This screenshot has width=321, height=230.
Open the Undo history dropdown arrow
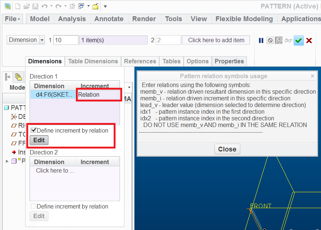(x=51, y=6)
